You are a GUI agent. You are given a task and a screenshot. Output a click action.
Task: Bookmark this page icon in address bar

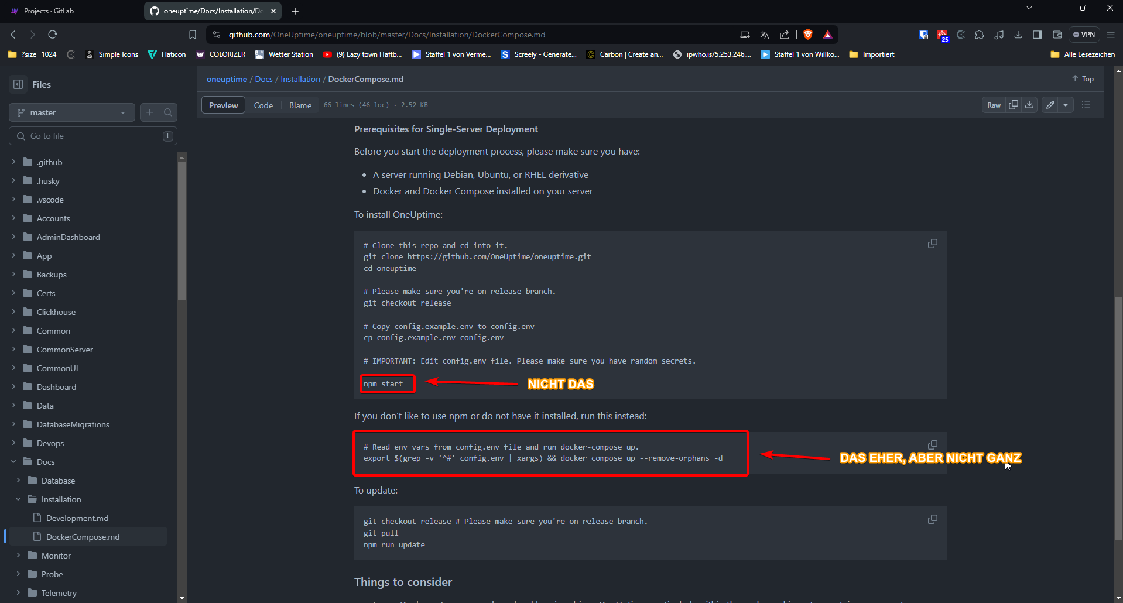tap(193, 35)
